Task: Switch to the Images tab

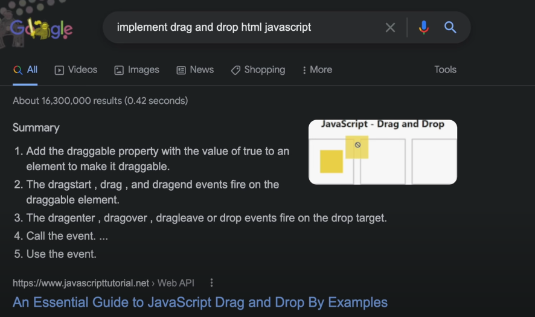Action: 136,70
